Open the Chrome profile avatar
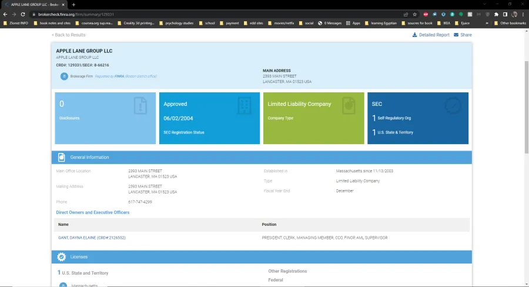529x287 pixels. pos(514,15)
